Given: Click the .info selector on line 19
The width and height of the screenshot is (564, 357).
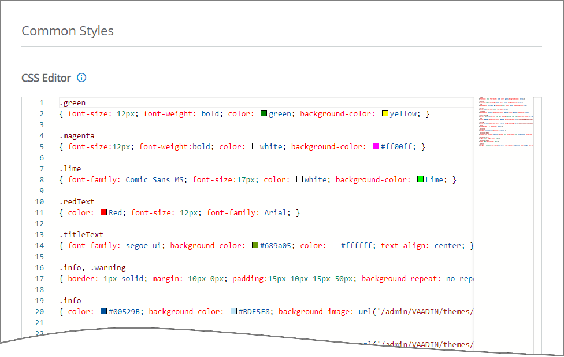Looking at the screenshot, I should click(70, 301).
